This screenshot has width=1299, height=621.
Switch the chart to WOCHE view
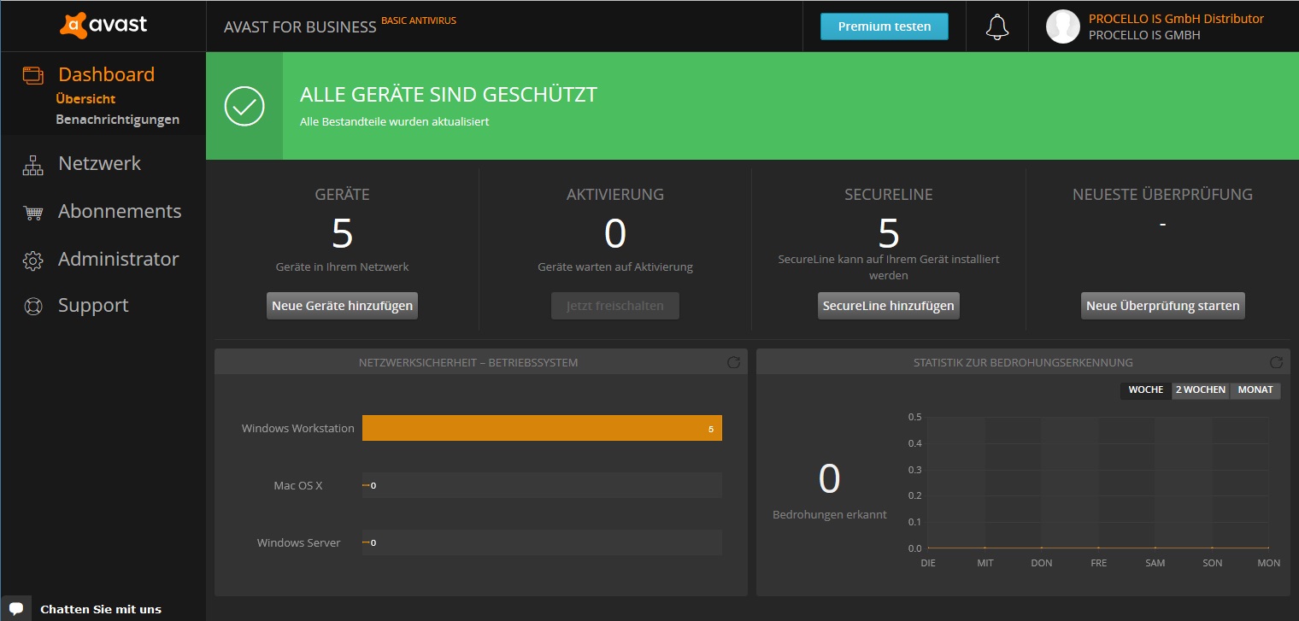(x=1145, y=390)
